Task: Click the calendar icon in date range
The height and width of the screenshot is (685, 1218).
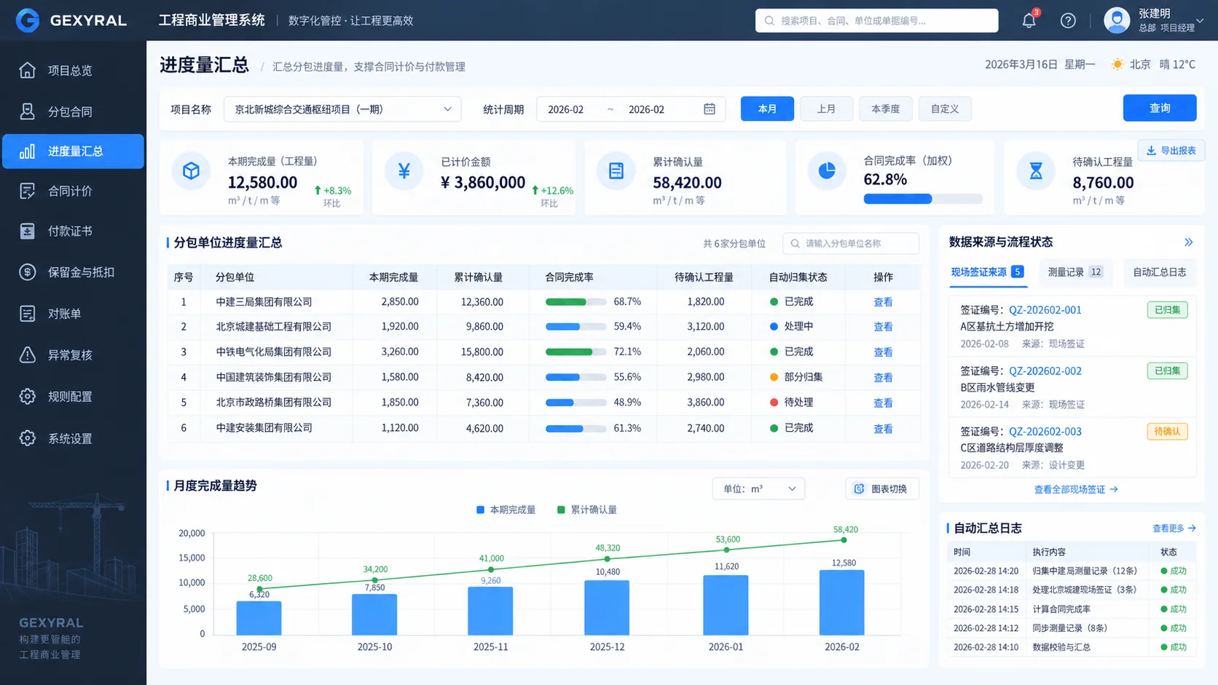Action: click(x=710, y=109)
